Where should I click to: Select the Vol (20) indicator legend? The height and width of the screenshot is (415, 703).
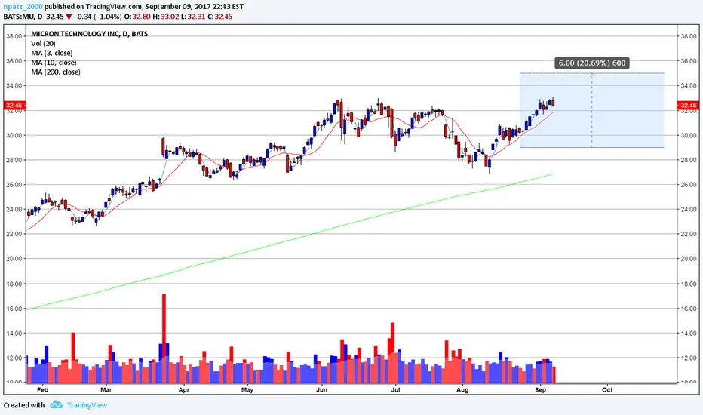43,44
